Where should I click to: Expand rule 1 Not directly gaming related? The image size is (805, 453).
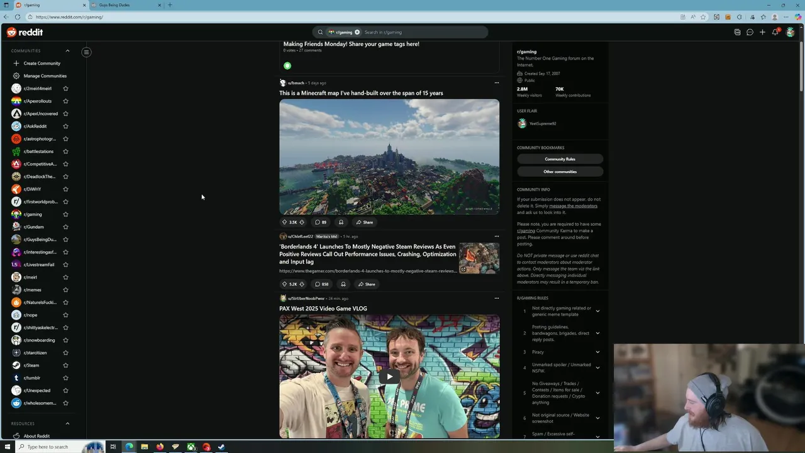pyautogui.click(x=597, y=311)
